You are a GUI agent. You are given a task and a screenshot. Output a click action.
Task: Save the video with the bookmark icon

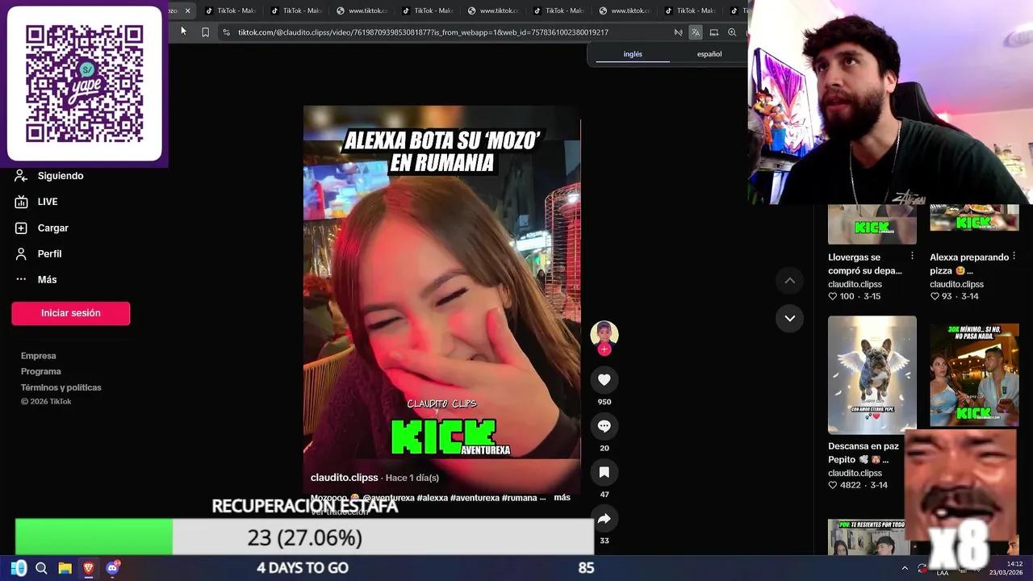pyautogui.click(x=604, y=472)
